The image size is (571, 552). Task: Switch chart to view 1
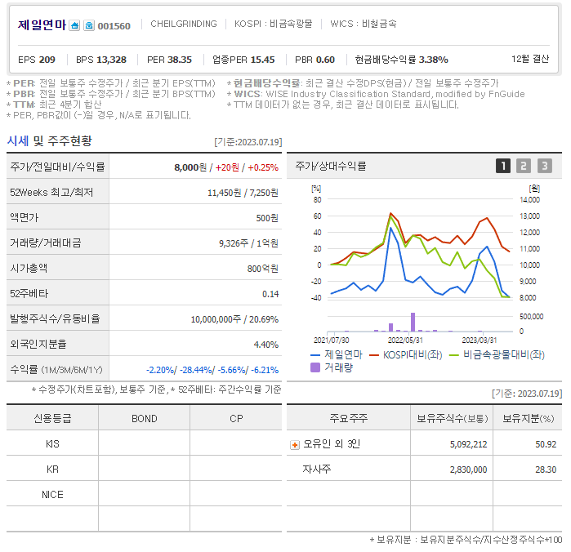pos(503,166)
